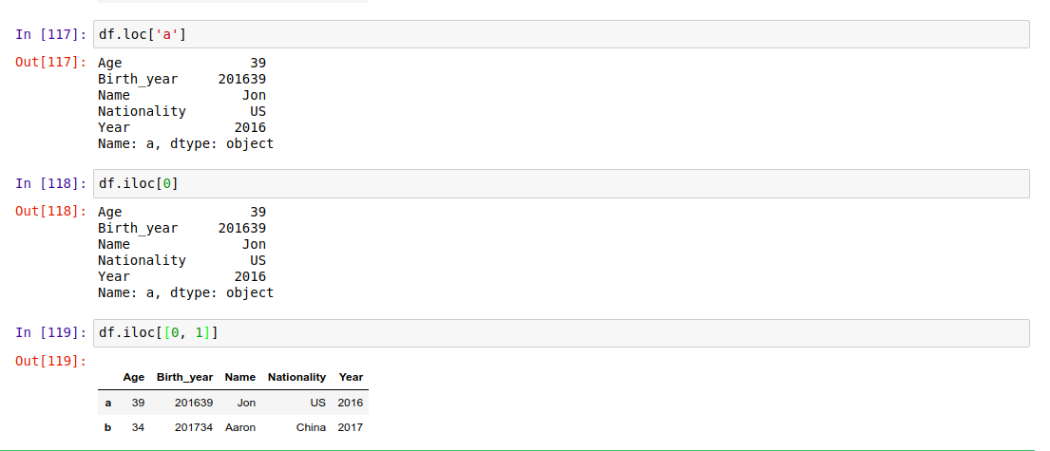Click the 201639 cell in the table
The height and width of the screenshot is (451, 1050).
pyautogui.click(x=194, y=403)
